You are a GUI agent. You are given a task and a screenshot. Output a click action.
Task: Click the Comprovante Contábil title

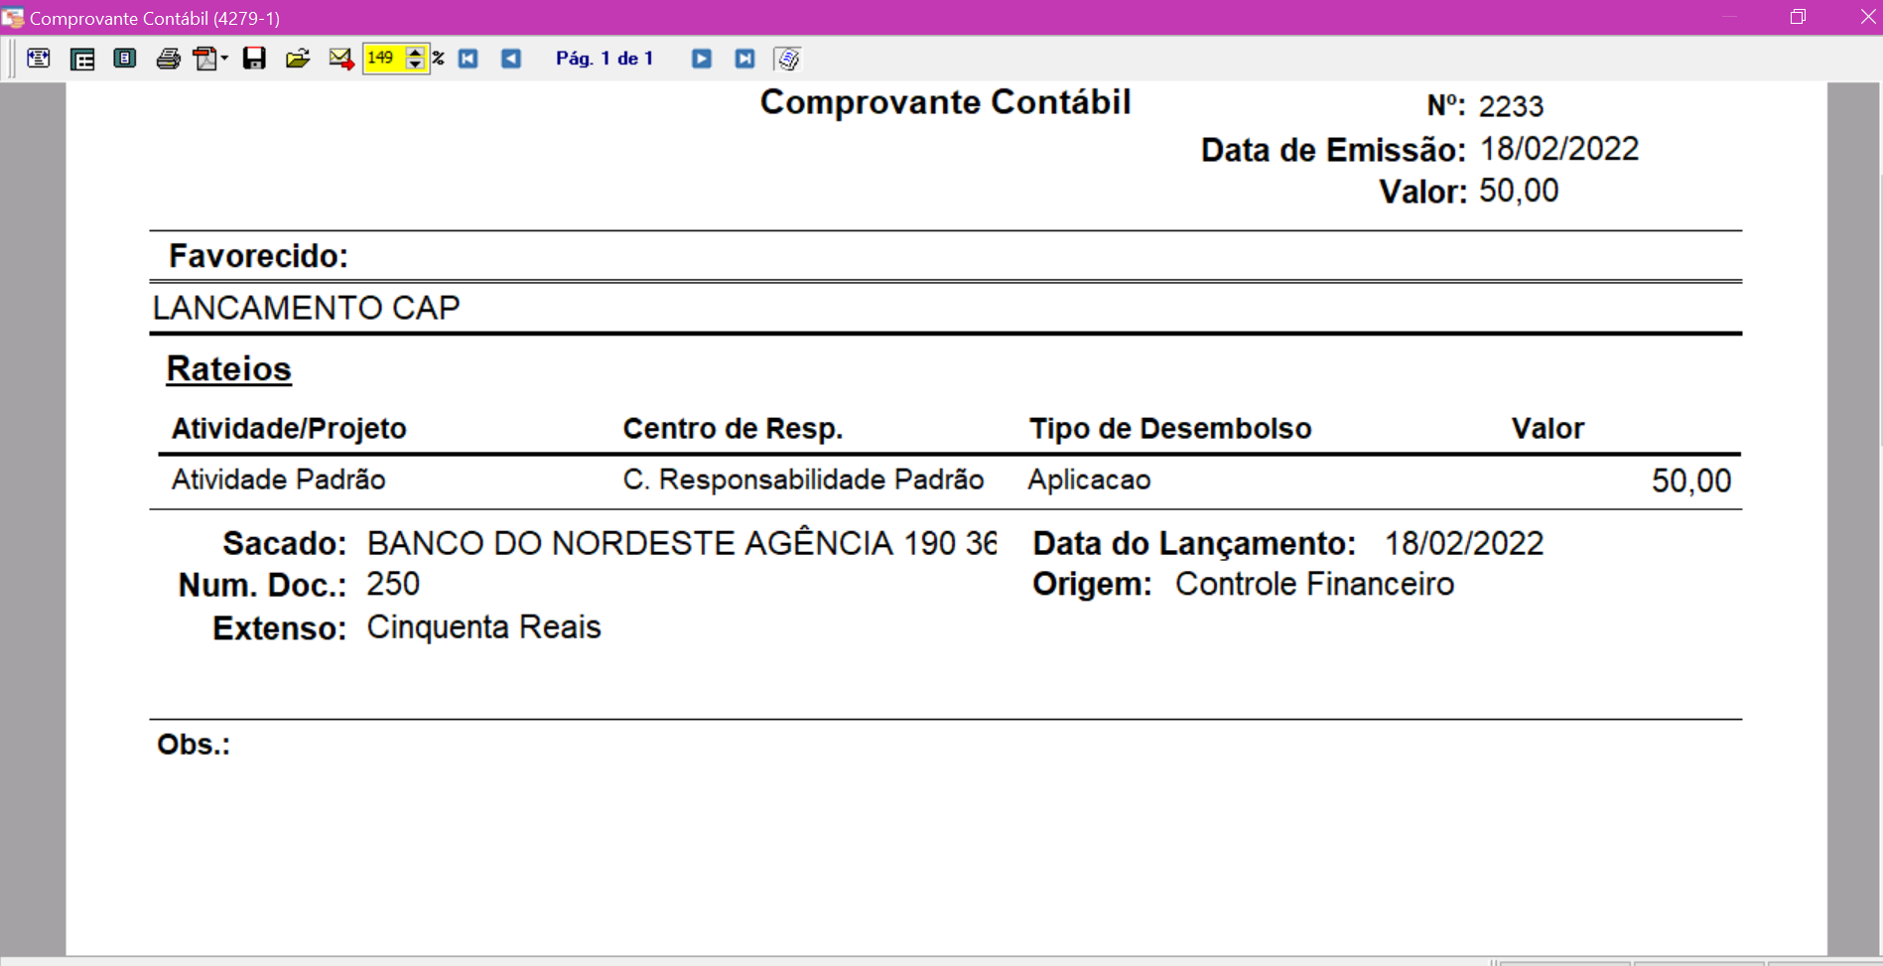click(x=945, y=102)
